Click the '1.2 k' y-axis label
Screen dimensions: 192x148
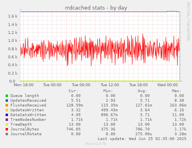pyautogui.click(x=13, y=33)
